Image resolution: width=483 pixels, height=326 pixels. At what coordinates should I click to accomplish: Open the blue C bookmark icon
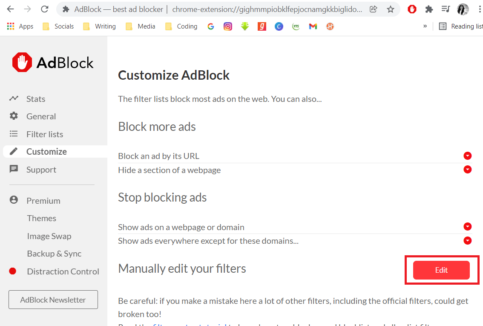(279, 26)
